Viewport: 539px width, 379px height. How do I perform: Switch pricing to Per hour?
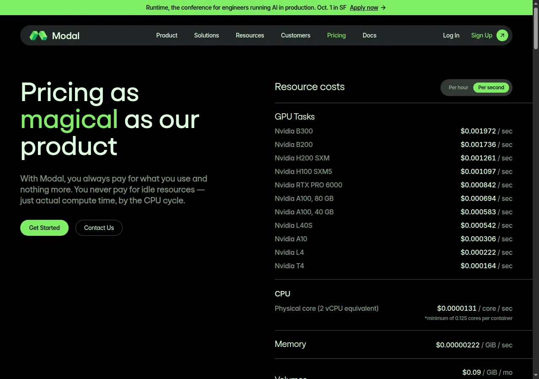pyautogui.click(x=458, y=88)
